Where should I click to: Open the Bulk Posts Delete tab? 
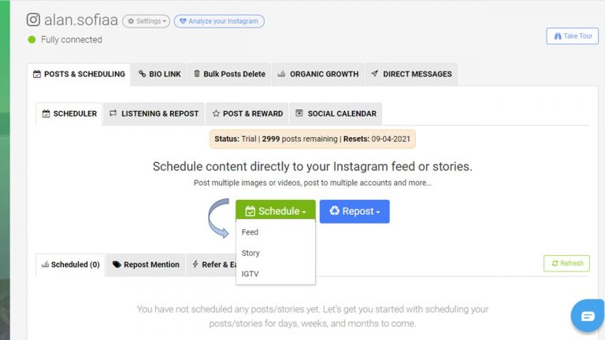pos(229,74)
